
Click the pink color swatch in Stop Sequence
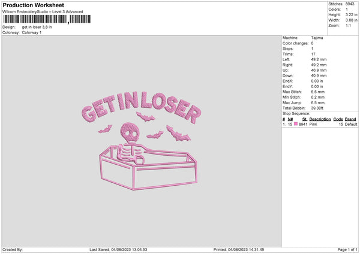(x=296, y=124)
